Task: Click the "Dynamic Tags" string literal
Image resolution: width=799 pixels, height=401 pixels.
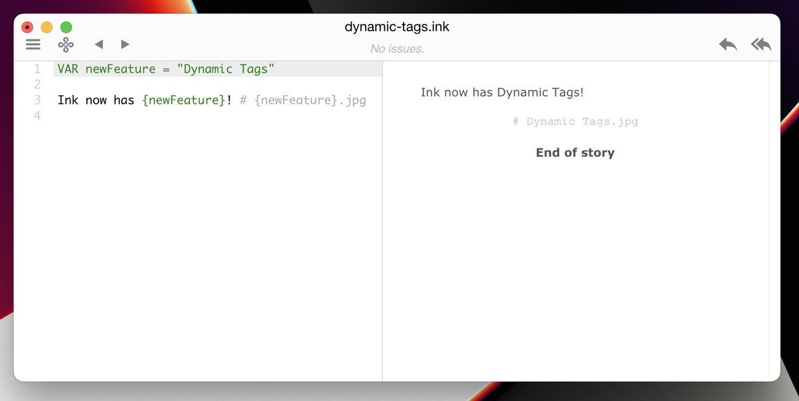Action: click(x=226, y=69)
